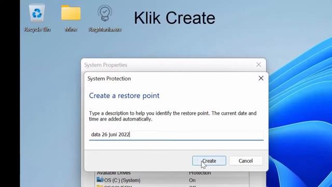332x187 pixels.
Task: Launch the RegMania.exe desktop icon
Action: (105, 18)
